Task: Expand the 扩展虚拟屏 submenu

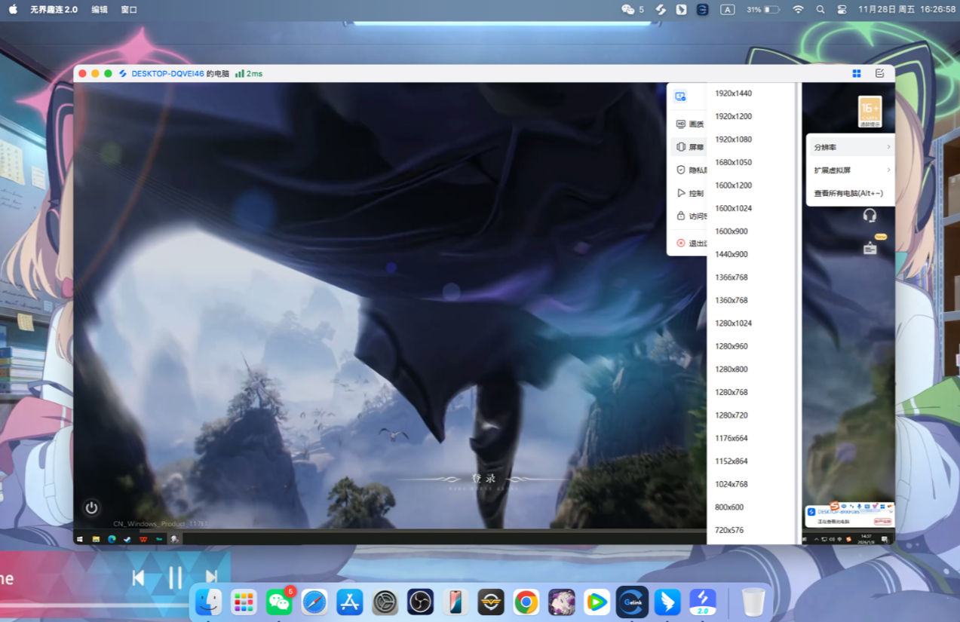Action: click(850, 170)
